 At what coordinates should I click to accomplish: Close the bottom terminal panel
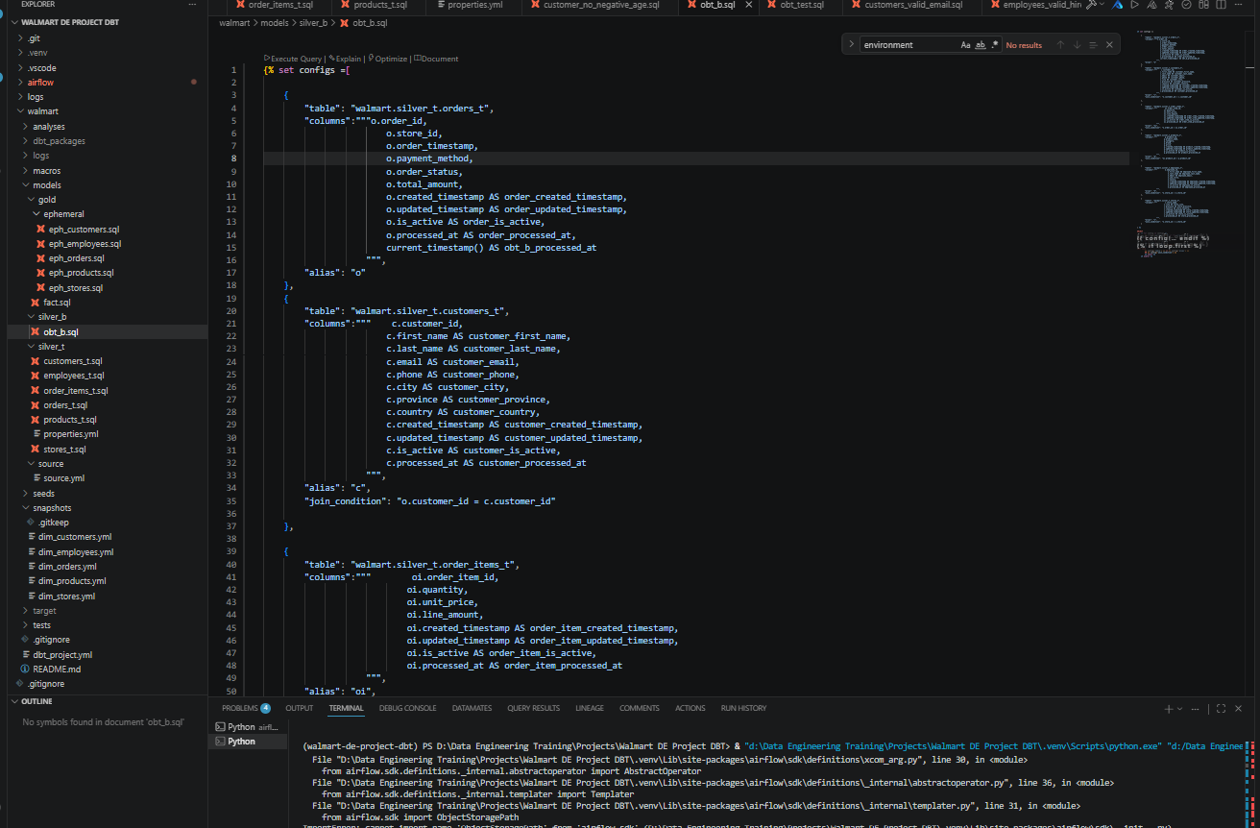1240,708
